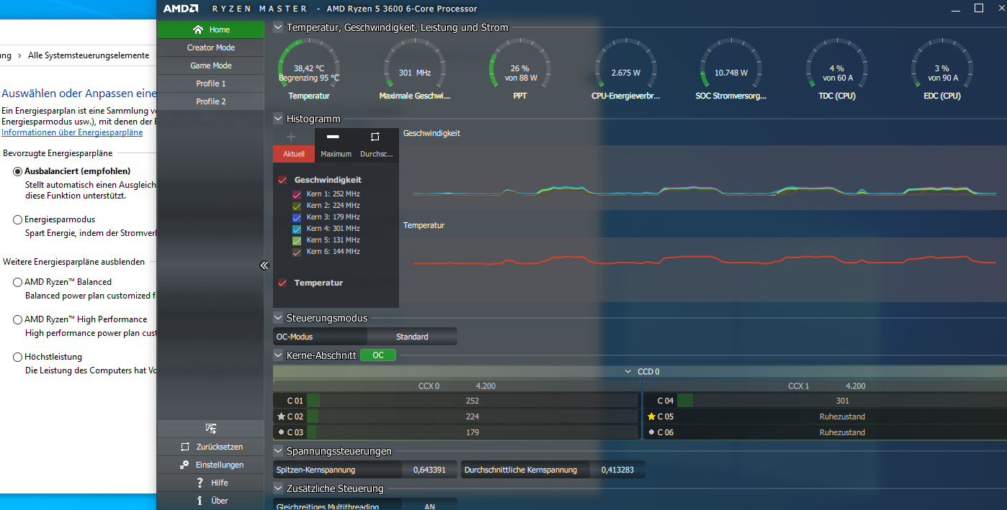Select AMD Ryzen High Performance radio
This screenshot has width=1007, height=510.
(x=17, y=319)
